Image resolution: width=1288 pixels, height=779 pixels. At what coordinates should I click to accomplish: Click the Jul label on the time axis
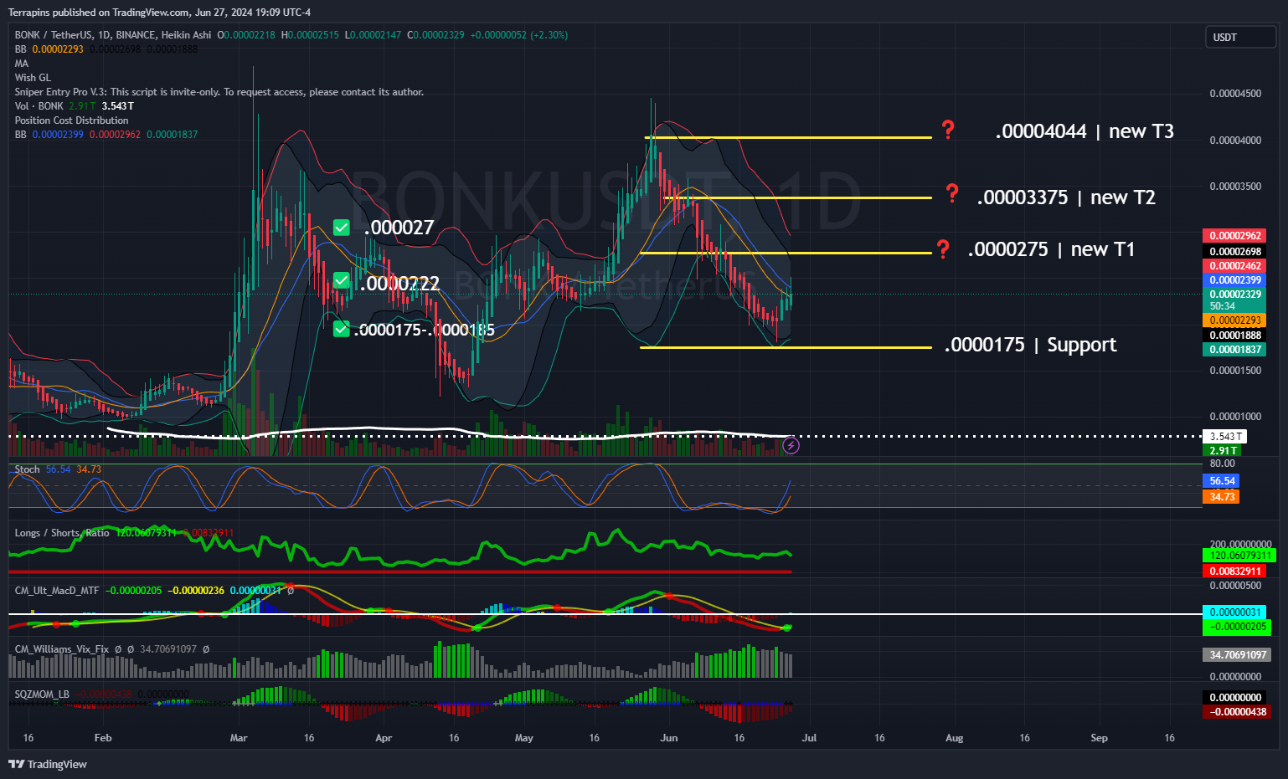(x=809, y=738)
